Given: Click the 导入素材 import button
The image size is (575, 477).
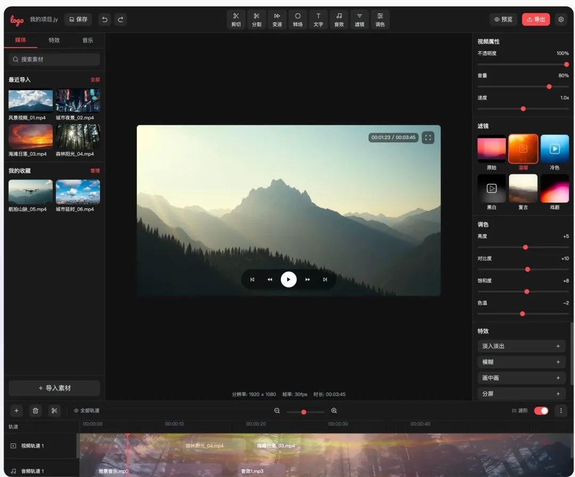Looking at the screenshot, I should pyautogui.click(x=54, y=388).
